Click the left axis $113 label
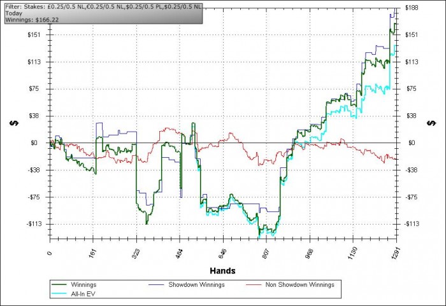The width and height of the screenshot is (446, 306). click(34, 62)
